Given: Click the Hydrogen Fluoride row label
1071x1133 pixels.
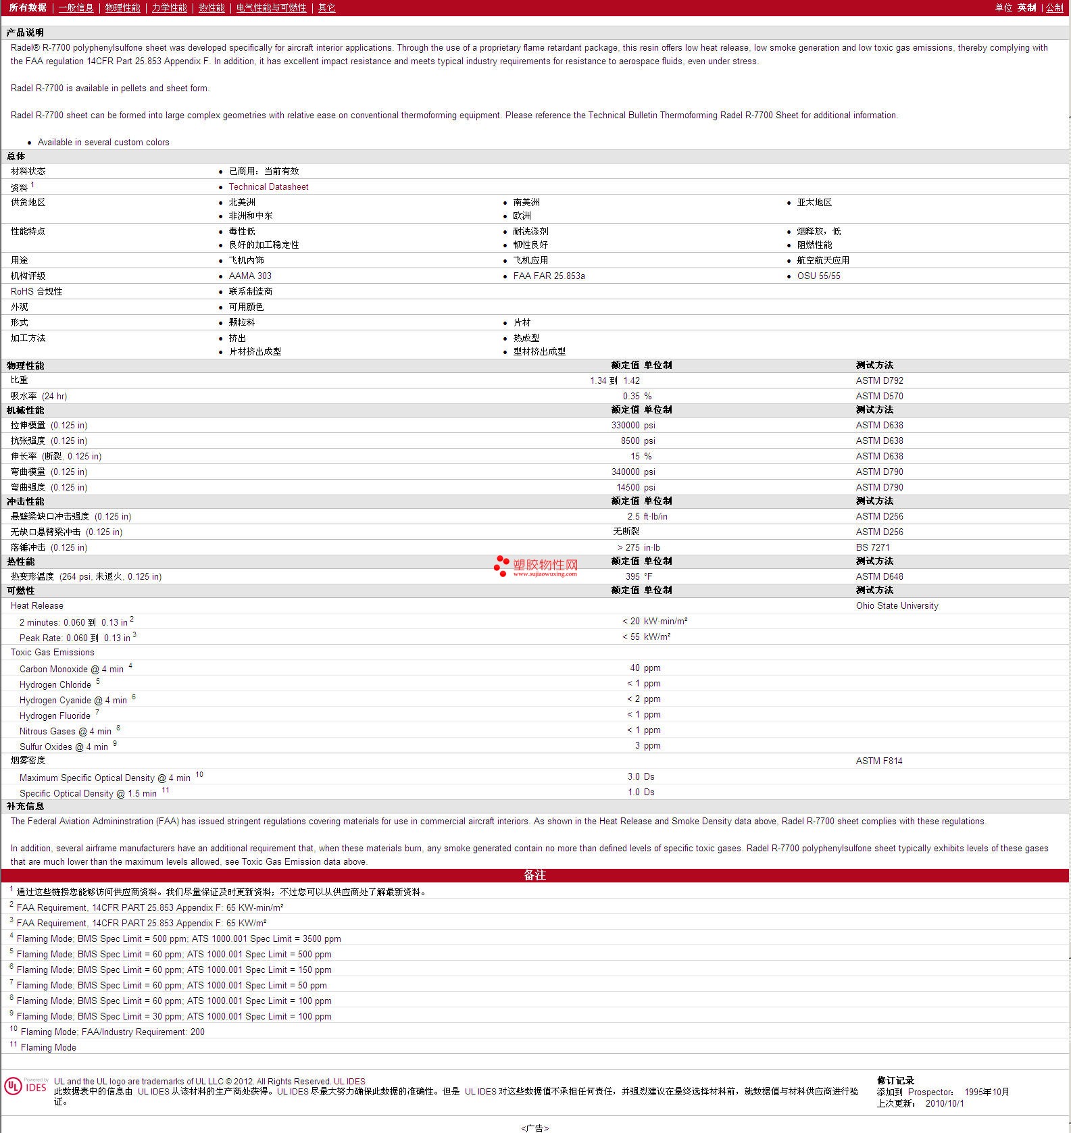Looking at the screenshot, I should click(55, 716).
